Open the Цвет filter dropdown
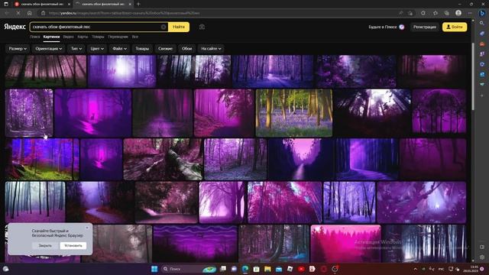This screenshot has width=489, height=275. pyautogui.click(x=97, y=49)
